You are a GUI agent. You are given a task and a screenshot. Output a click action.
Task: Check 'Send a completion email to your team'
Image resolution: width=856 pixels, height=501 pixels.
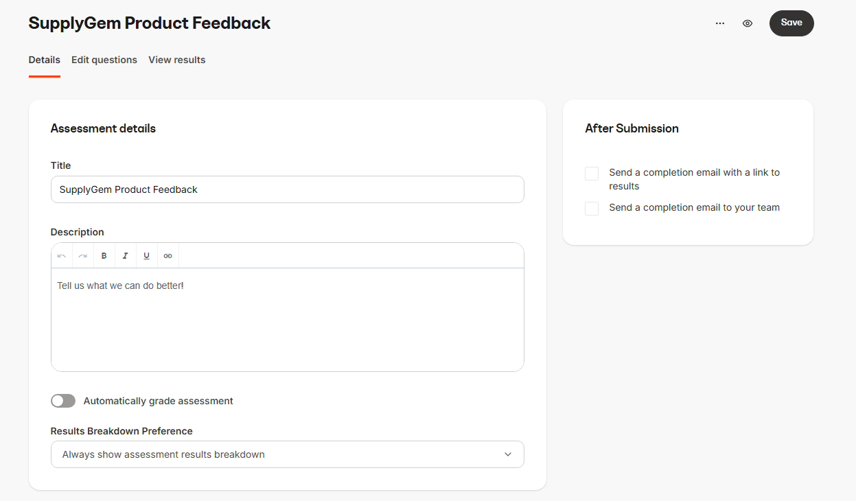[x=591, y=208]
